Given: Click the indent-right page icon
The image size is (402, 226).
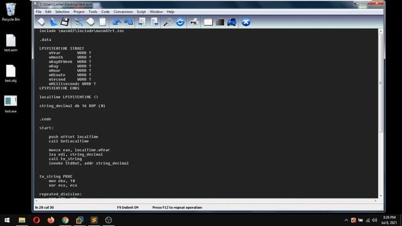Looking at the screenshot, I should pos(155,22).
